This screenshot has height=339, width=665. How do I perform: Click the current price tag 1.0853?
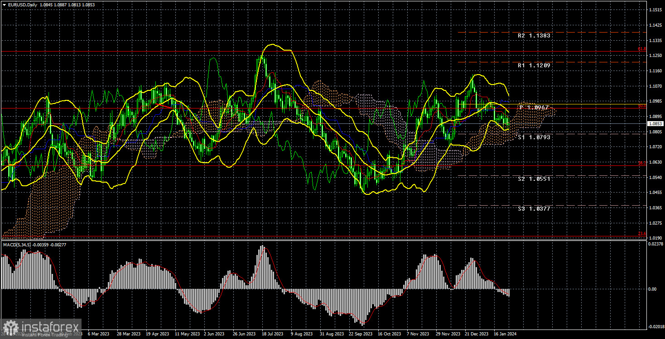(x=655, y=123)
